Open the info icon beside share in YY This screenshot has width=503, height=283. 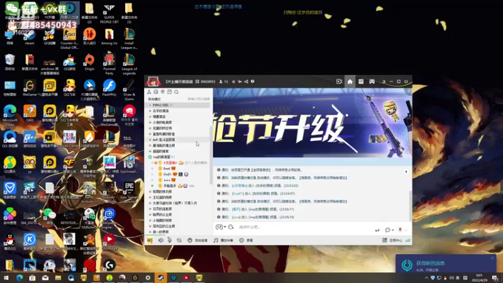(x=253, y=82)
